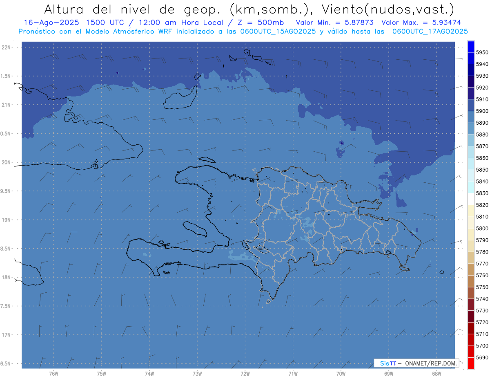Click the '17N' latitude label
Screen dimensions: 490x379
pos(7,335)
